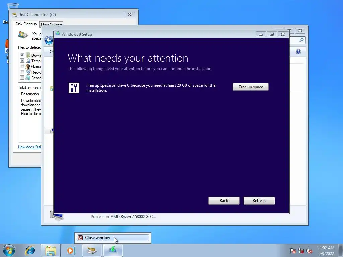
Task: Select Downloaded files icon in list
Action: click(x=28, y=55)
